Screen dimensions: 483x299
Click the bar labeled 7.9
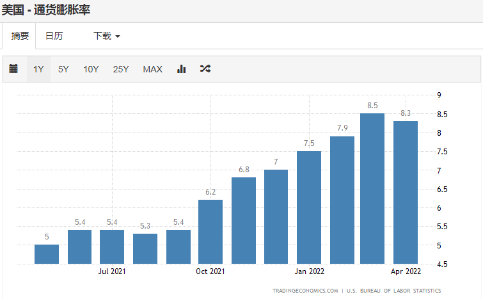coord(342,200)
